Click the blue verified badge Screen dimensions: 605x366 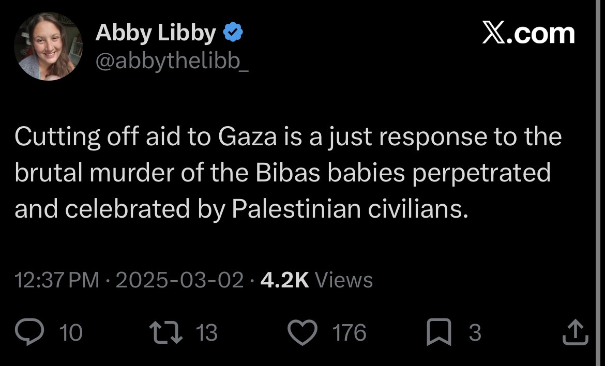233,32
